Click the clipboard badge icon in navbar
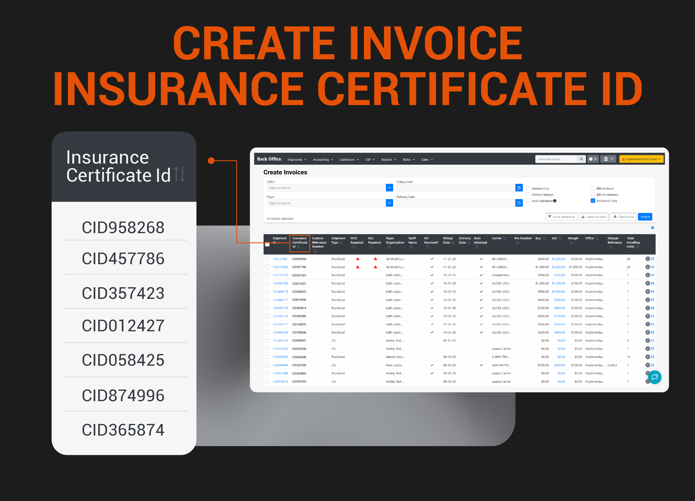This screenshot has height=501, width=695. 606,159
